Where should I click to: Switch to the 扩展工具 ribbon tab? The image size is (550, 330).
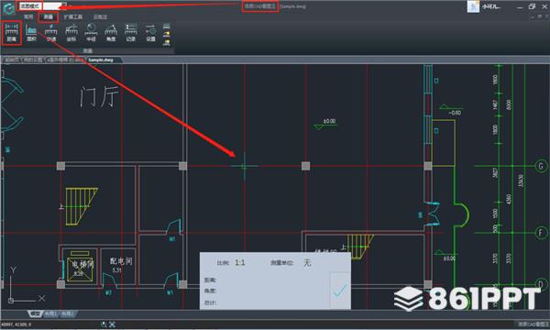(73, 16)
